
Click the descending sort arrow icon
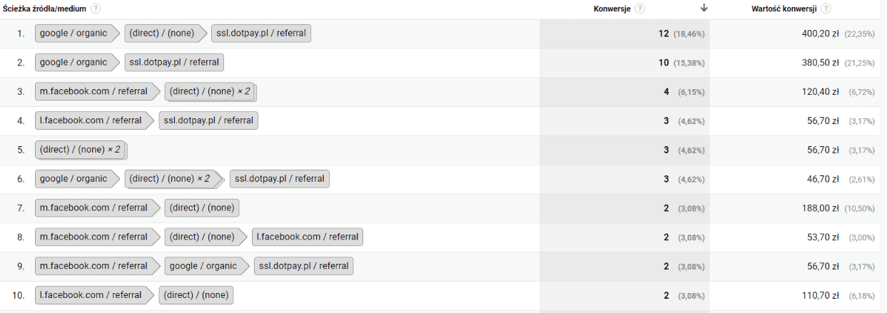click(704, 9)
